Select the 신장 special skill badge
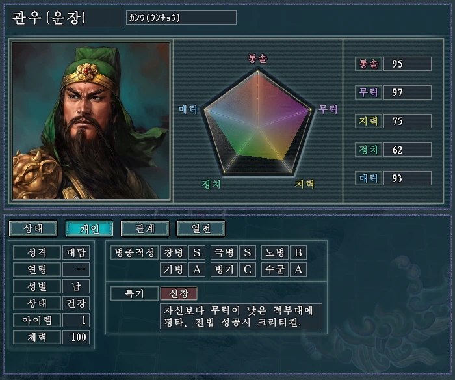The width and height of the screenshot is (455, 380). tap(179, 293)
